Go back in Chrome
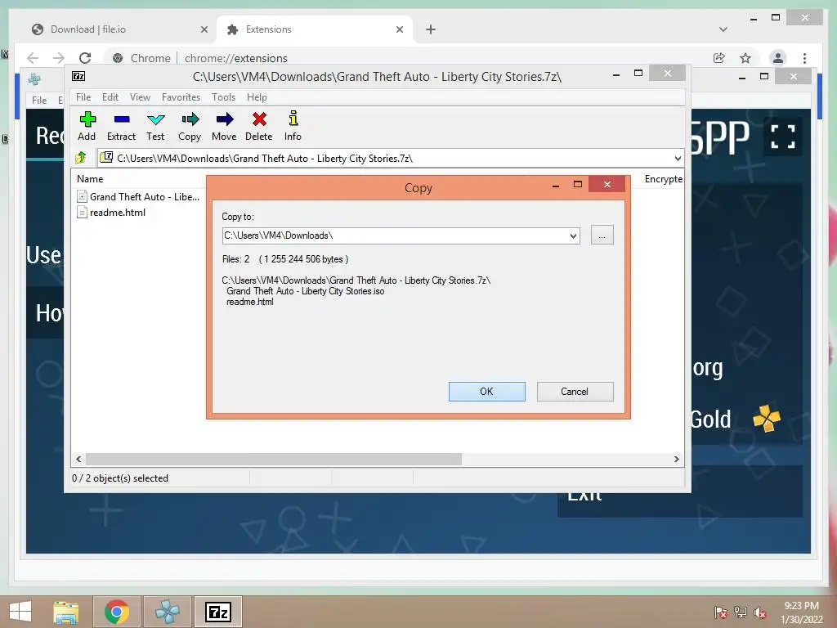 (x=33, y=58)
